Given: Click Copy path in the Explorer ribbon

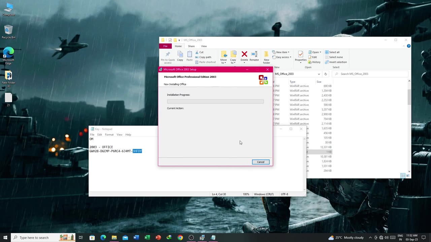Looking at the screenshot, I should [x=203, y=57].
